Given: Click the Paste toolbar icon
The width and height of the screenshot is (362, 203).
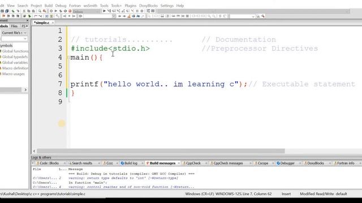Looking at the screenshot, I should click(33, 11).
